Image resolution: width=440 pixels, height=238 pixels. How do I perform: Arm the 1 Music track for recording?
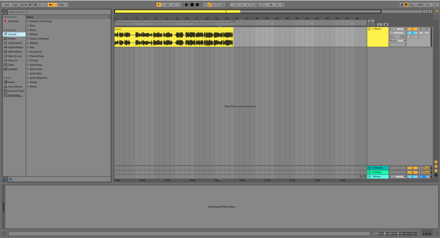pos(427,29)
